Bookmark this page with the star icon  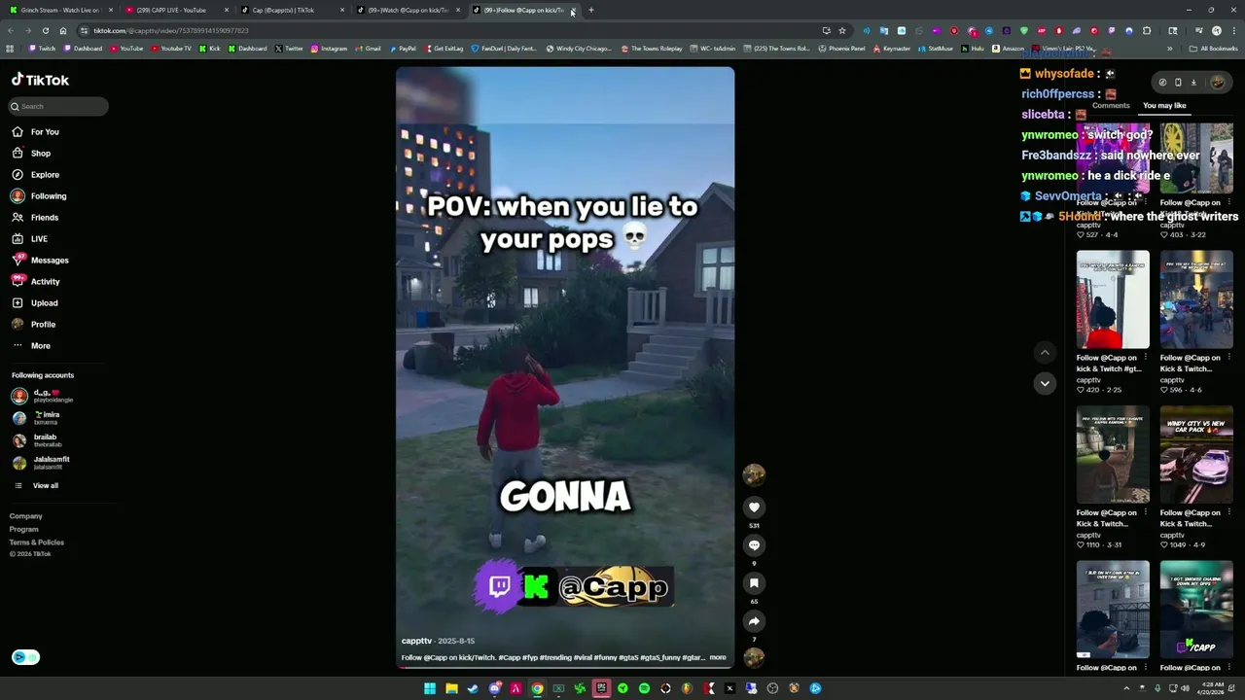842,30
